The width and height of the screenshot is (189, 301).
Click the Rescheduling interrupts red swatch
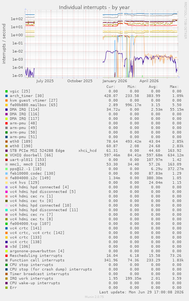tap(6, 256)
